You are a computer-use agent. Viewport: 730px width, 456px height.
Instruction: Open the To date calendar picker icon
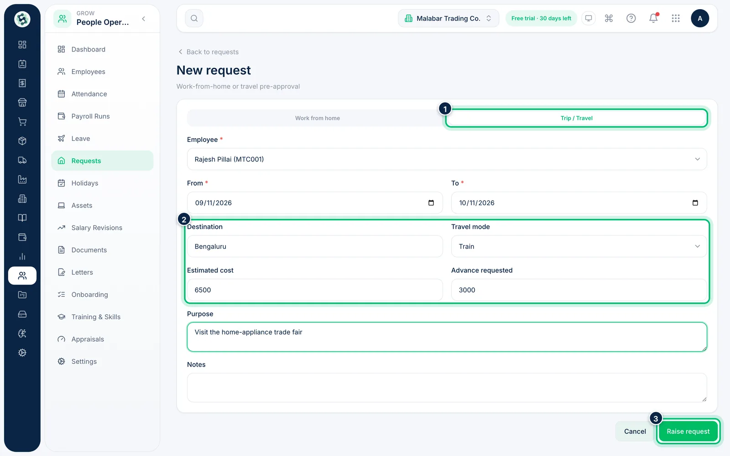point(695,203)
